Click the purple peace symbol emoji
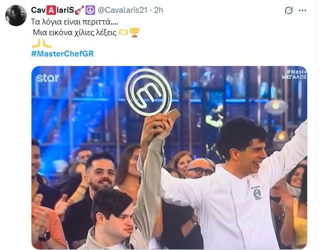The image size is (321, 250). coord(90,10)
